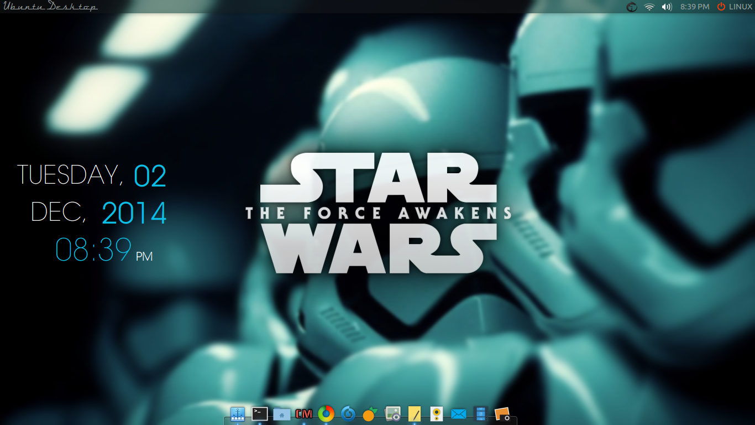This screenshot has height=425, width=755.
Task: Launch the speaker music player icon
Action: tap(437, 414)
